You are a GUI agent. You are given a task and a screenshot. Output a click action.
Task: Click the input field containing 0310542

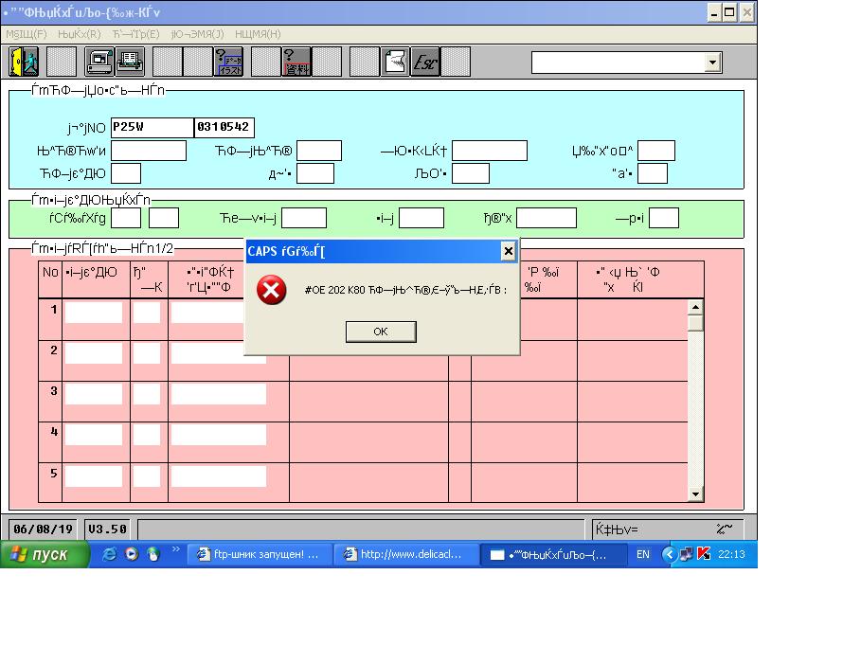(x=224, y=128)
